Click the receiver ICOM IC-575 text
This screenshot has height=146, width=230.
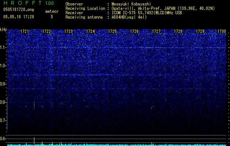pyautogui.click(x=147, y=13)
